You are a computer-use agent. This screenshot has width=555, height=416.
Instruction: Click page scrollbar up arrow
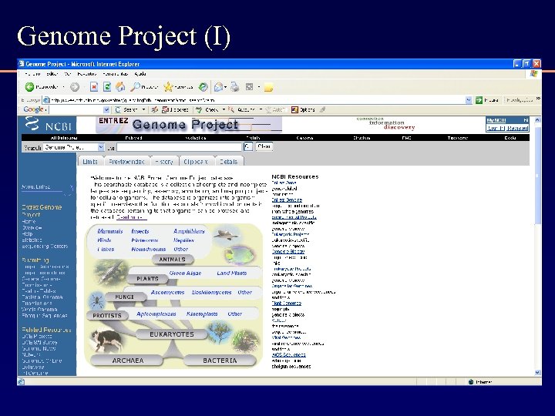[538, 120]
